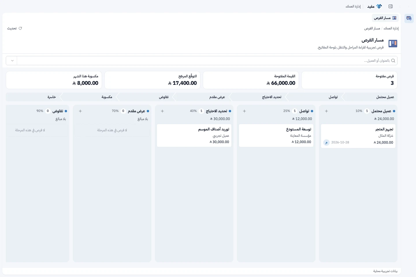Click the kanban board icon beside page title

pyautogui.click(x=393, y=44)
